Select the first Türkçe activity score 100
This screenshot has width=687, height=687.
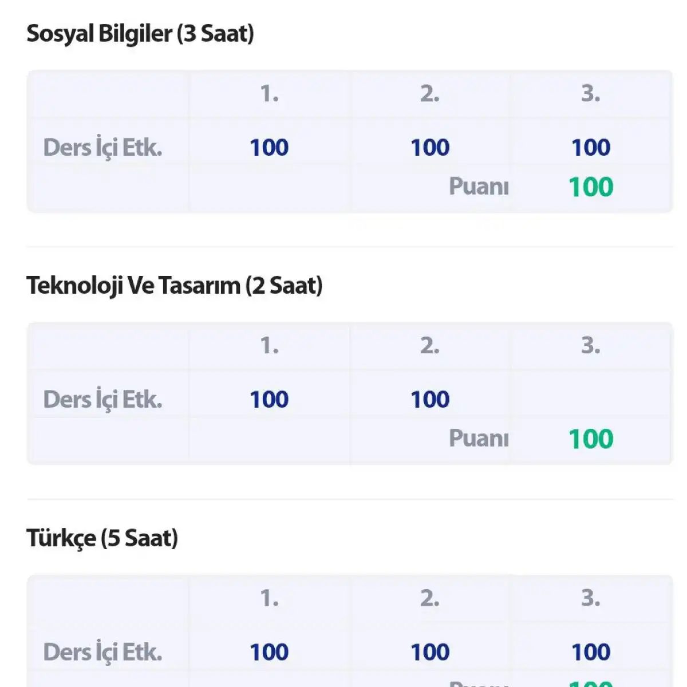click(269, 652)
